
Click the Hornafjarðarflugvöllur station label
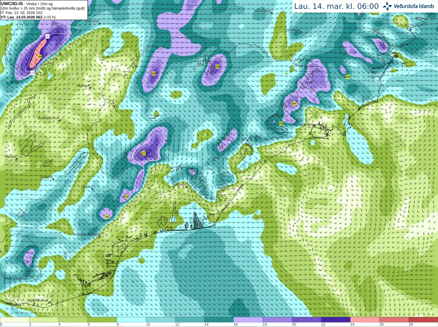[309, 125]
